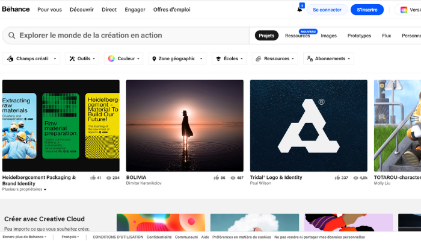This screenshot has width=421, height=241.
Task: Open Préférences en matière de cookies
Action: (x=241, y=237)
